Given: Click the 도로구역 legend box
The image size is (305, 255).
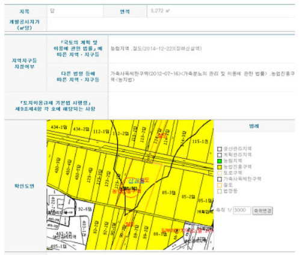Looking at the screenshot, I should click(x=220, y=173).
